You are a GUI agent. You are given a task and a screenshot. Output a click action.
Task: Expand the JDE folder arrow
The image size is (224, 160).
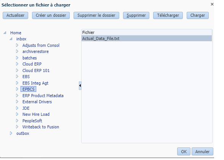click(17, 108)
